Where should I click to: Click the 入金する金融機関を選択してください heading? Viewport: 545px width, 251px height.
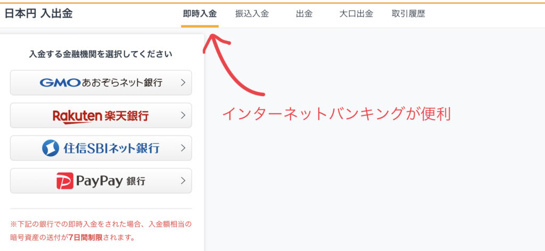101,54
